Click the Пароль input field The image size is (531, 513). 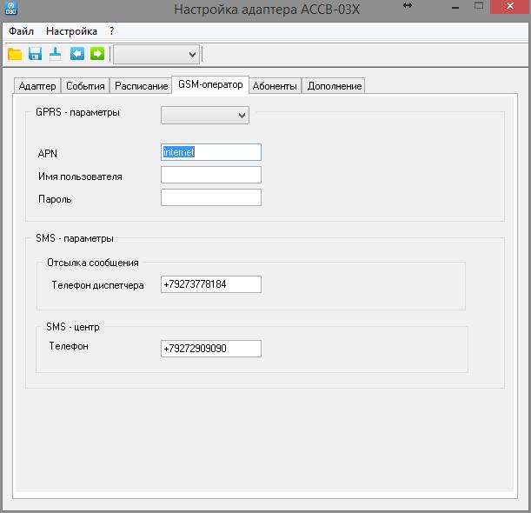coord(211,197)
